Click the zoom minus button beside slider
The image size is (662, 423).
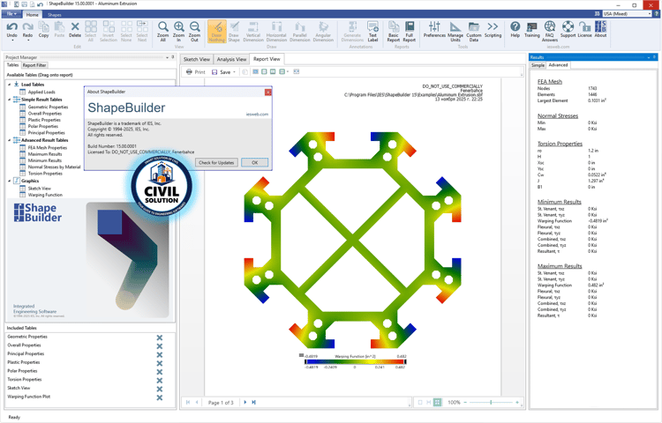point(465,403)
